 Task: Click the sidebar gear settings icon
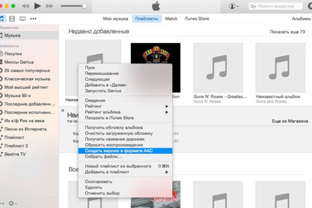(12, 203)
